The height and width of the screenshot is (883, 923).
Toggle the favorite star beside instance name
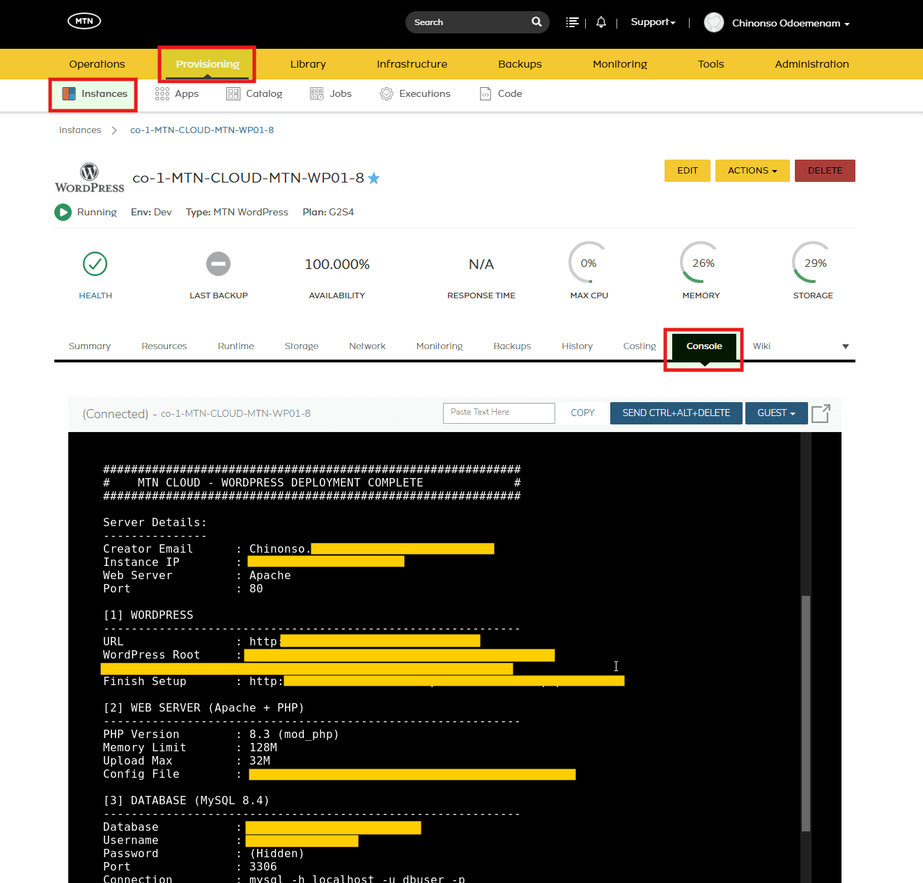[374, 178]
